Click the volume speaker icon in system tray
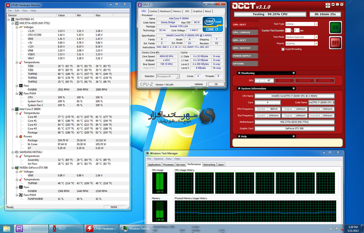This screenshot has height=233, width=364. (x=331, y=229)
